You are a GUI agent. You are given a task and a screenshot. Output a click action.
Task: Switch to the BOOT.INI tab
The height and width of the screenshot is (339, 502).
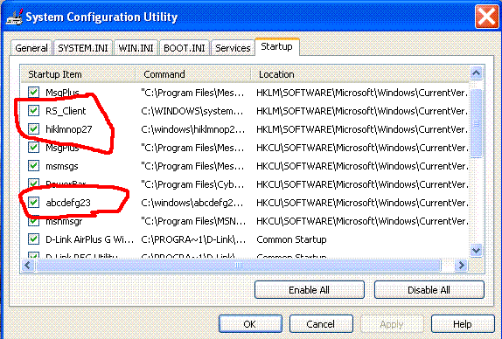pyautogui.click(x=184, y=48)
